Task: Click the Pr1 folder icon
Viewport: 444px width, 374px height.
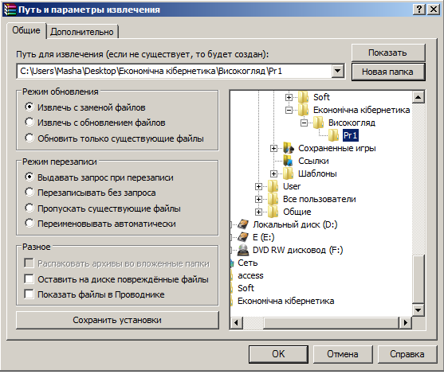Action: [x=333, y=135]
